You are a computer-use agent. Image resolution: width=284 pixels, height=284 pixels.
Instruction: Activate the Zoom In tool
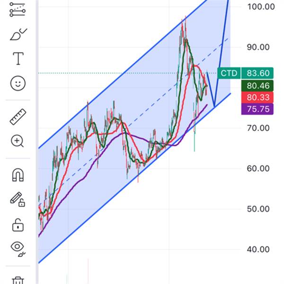18,141
